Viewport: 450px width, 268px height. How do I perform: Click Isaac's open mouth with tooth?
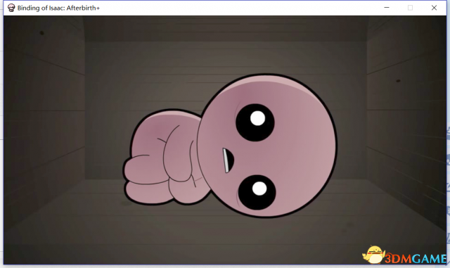pyautogui.click(x=228, y=160)
